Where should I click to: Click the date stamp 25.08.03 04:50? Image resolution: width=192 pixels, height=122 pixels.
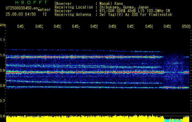click(x=21, y=14)
